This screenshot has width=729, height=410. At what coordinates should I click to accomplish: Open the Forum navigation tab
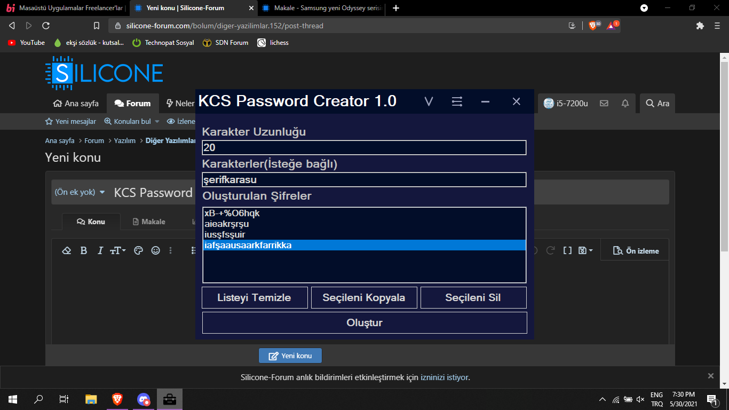[x=133, y=104]
